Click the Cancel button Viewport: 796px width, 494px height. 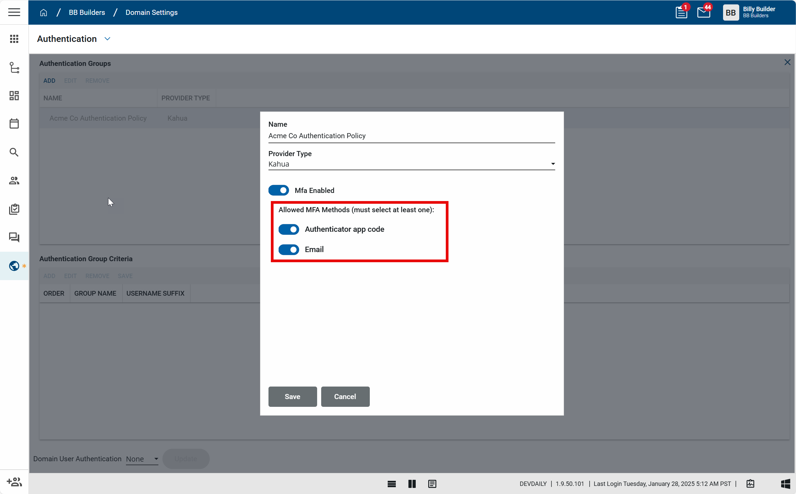click(x=345, y=397)
